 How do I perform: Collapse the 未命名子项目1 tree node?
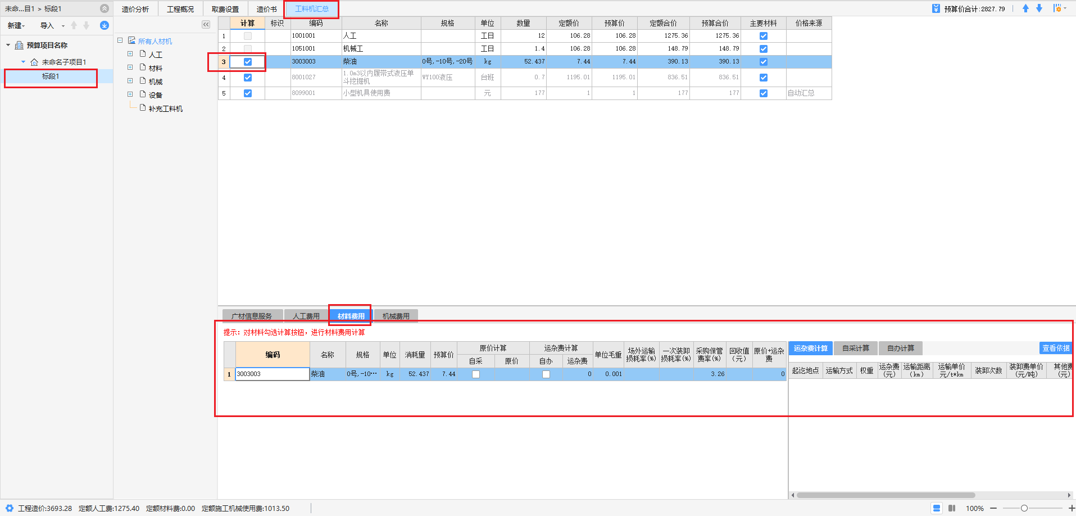pos(23,62)
